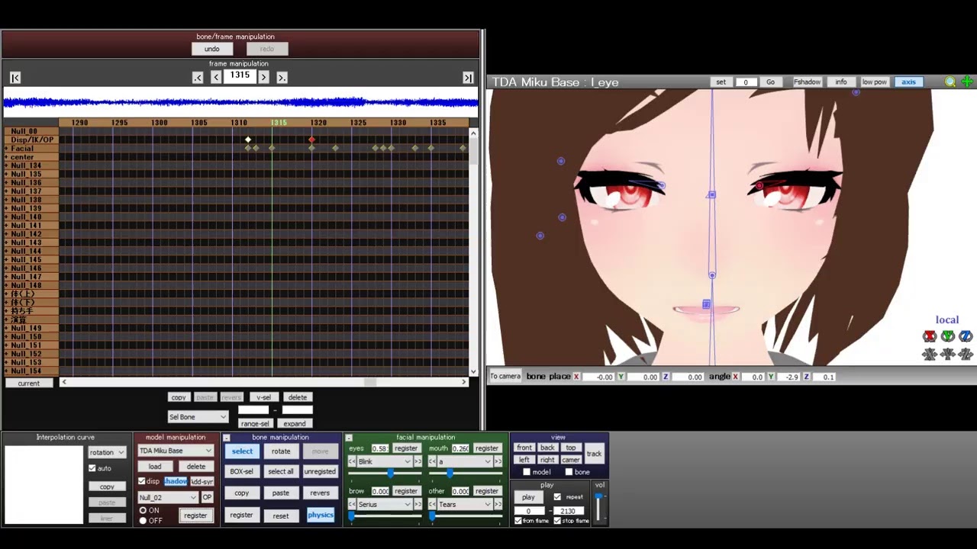Select next brow morph (>>)

tap(418, 505)
